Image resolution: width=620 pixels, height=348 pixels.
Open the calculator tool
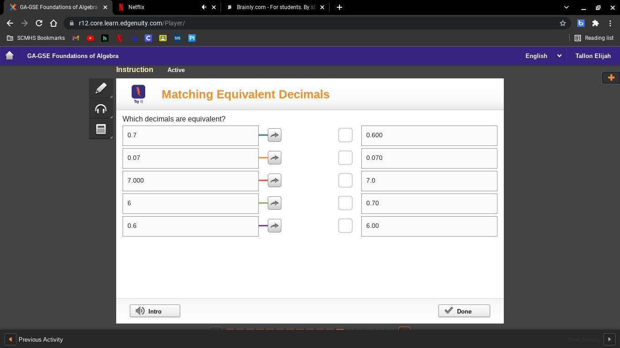[101, 130]
